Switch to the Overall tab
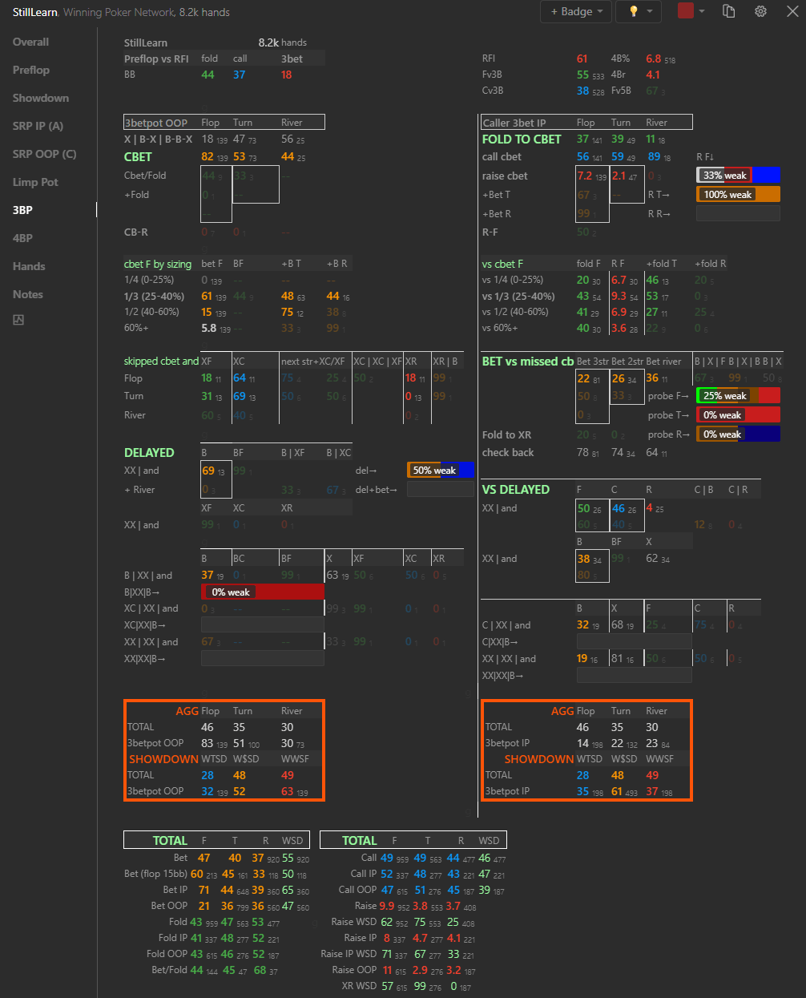This screenshot has height=998, width=806. pyautogui.click(x=30, y=42)
